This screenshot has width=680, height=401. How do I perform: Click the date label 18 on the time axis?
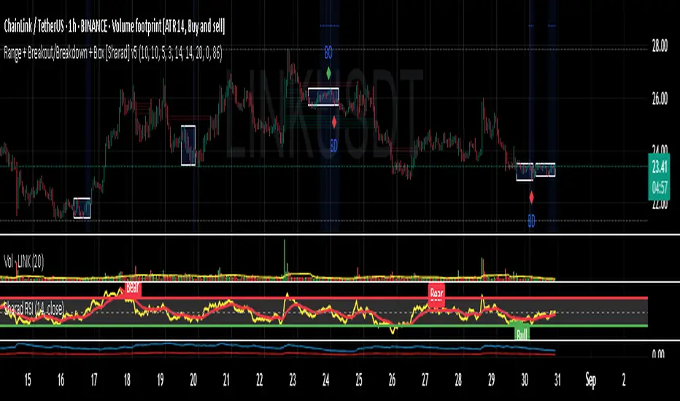(127, 380)
